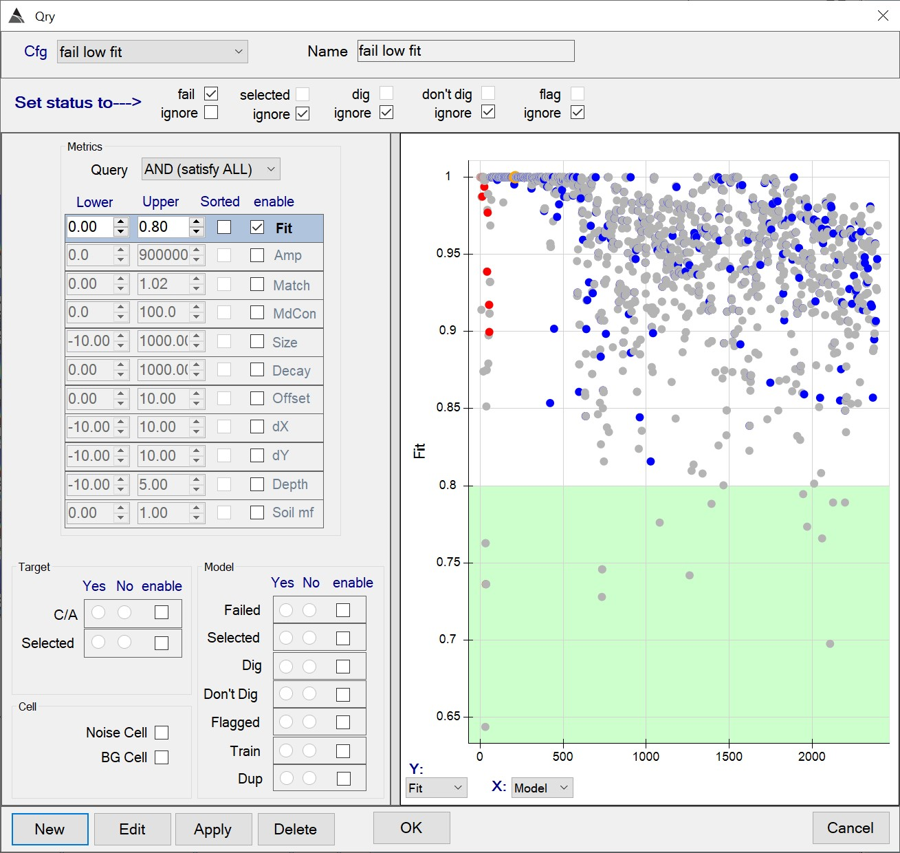Viewport: 900px width, 853px height.
Task: Click the Qry window app icon
Action: click(x=17, y=16)
